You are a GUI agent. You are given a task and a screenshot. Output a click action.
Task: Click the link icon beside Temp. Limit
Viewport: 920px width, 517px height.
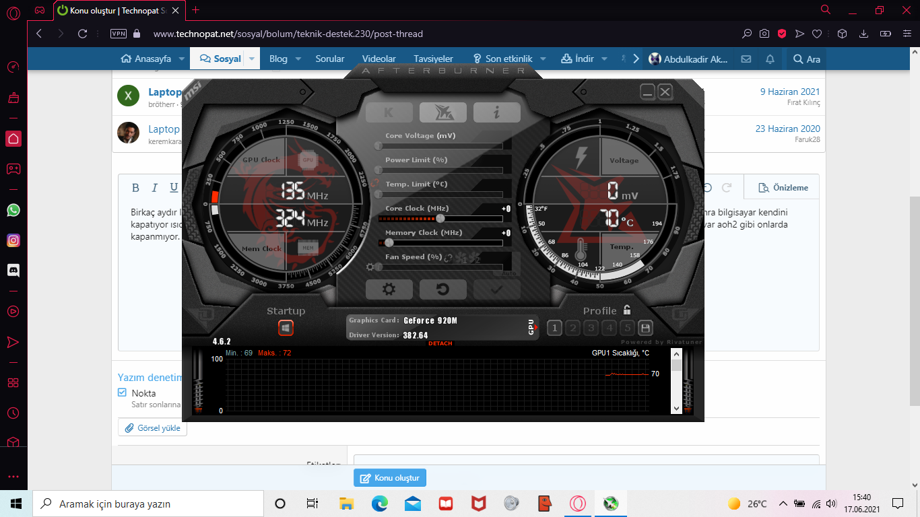(x=376, y=184)
